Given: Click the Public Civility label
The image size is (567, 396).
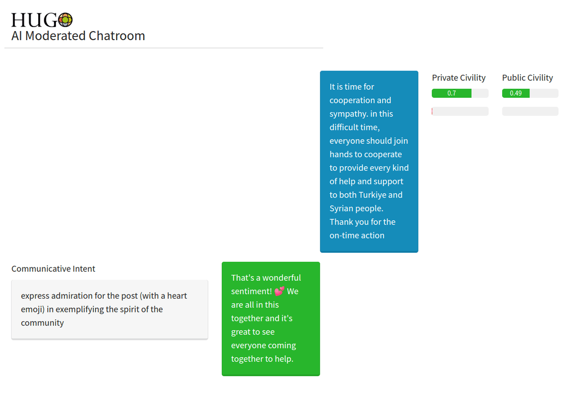Looking at the screenshot, I should [x=527, y=78].
